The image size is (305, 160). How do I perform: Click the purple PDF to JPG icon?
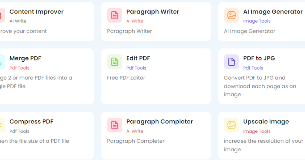point(231,62)
